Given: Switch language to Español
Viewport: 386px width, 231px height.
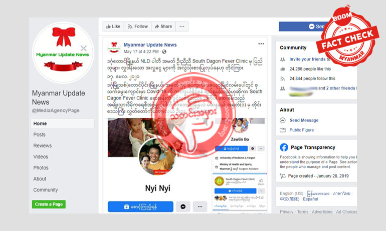Looking at the screenshot, I should (x=310, y=199).
